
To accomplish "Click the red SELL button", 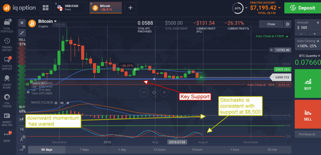I will [x=308, y=114].
